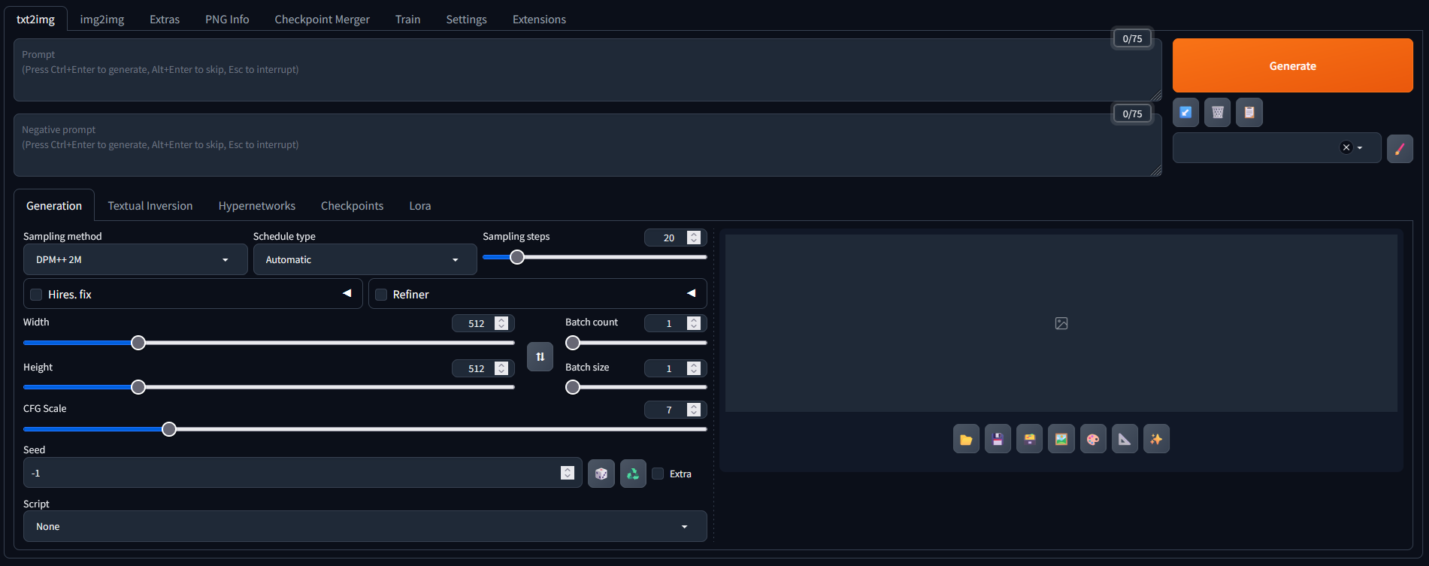This screenshot has height=566, width=1429.
Task: Open the Checkpoint Merger tab
Action: pyautogui.click(x=322, y=19)
